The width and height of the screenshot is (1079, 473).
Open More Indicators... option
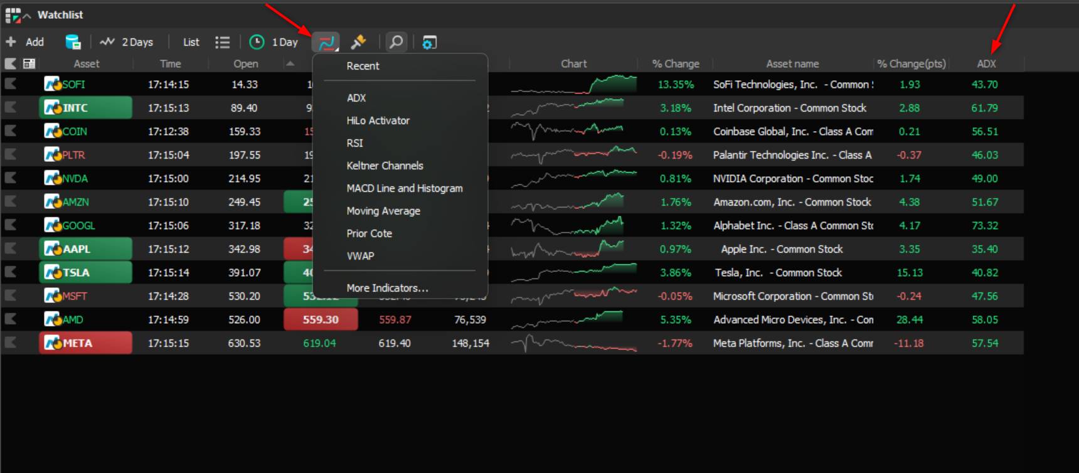point(388,288)
